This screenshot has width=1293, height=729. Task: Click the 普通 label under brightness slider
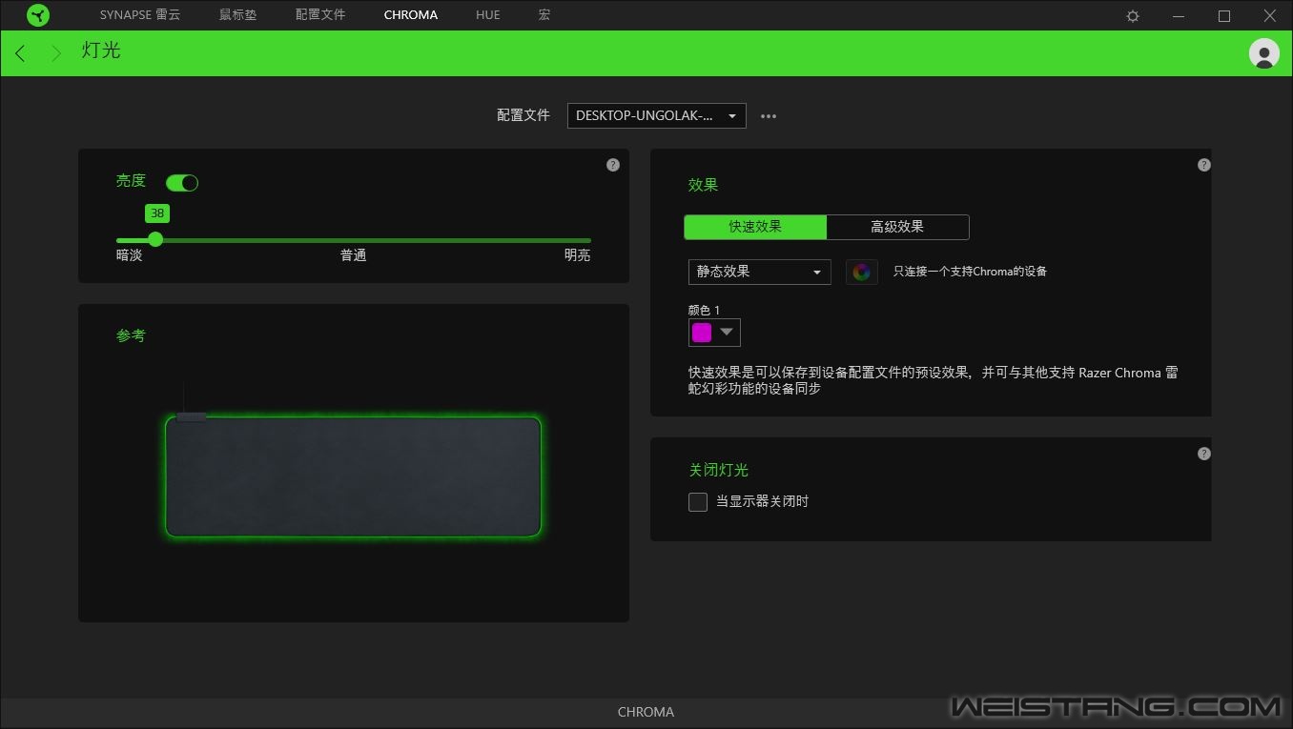354,255
